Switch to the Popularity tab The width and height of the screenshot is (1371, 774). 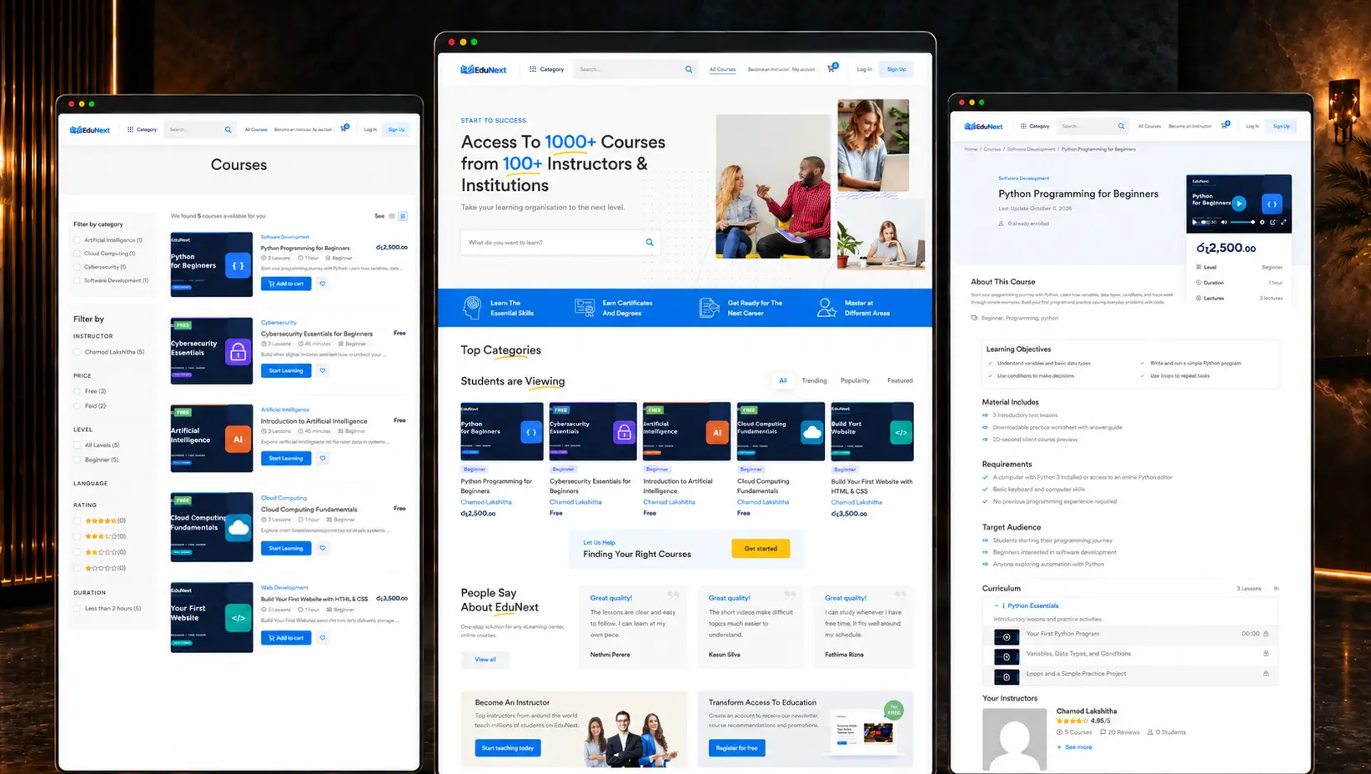pos(855,380)
